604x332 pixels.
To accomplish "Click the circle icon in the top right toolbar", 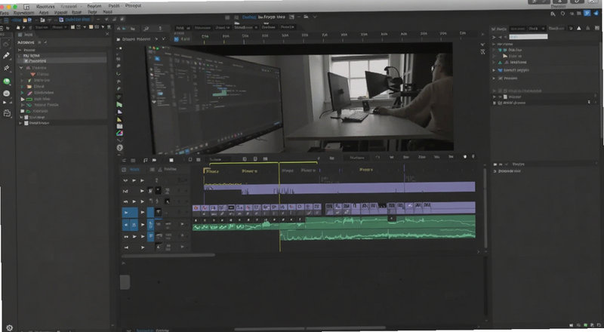I will (x=562, y=14).
